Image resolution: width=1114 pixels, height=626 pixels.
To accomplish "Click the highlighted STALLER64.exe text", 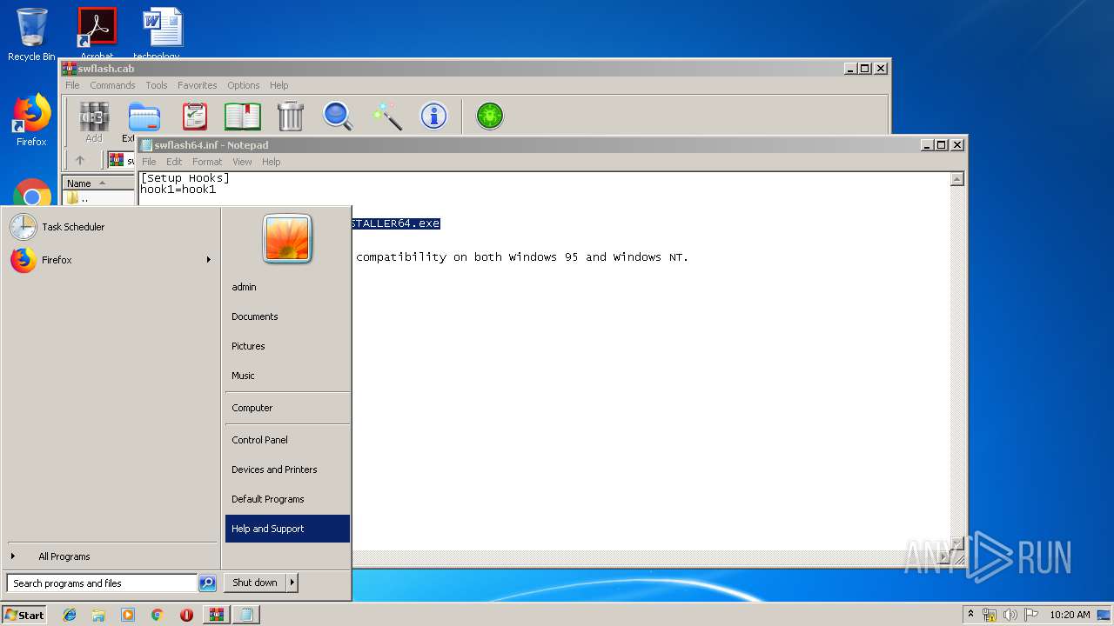I will (395, 223).
